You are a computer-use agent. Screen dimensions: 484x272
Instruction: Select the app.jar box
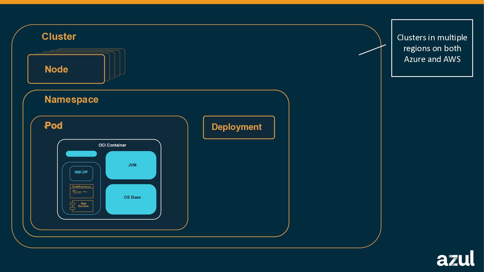click(x=81, y=173)
